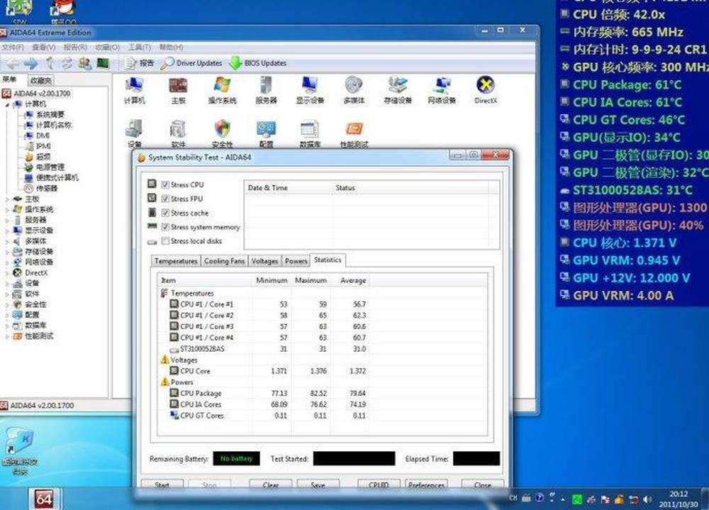This screenshot has width=709, height=510.
Task: Open the 工具(T) menu
Action: (139, 47)
